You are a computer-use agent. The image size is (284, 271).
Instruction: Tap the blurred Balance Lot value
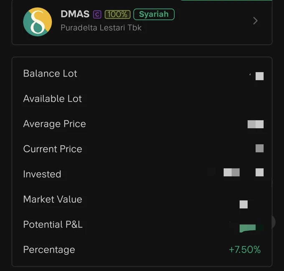[x=259, y=76]
